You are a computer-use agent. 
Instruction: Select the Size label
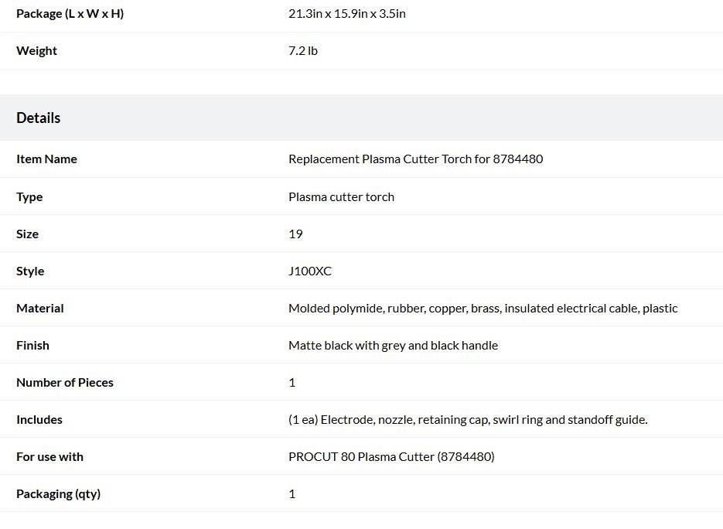27,234
